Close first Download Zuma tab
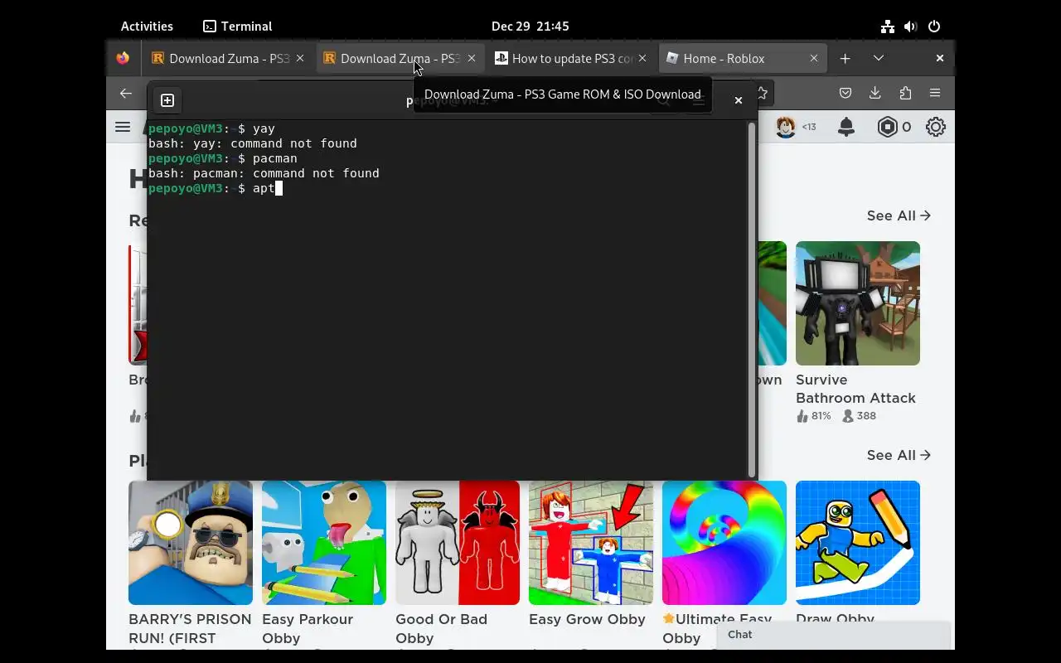This screenshot has height=663, width=1061. click(300, 58)
